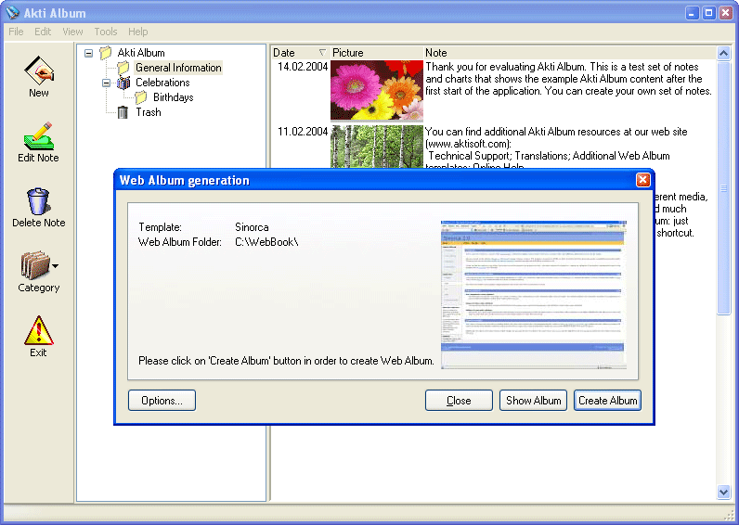Click the Edit Note pencil icon
The width and height of the screenshot is (739, 525).
click(39, 136)
